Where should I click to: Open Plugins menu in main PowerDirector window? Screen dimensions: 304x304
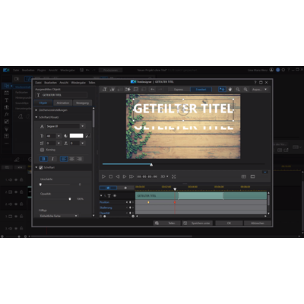coord(41,70)
